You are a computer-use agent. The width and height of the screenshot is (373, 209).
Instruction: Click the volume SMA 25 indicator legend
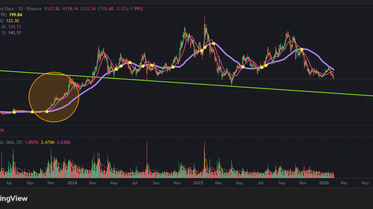coord(11,142)
